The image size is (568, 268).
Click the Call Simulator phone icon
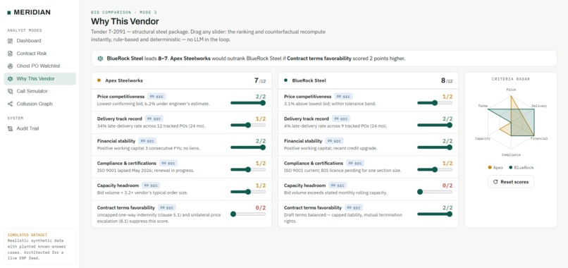click(10, 92)
